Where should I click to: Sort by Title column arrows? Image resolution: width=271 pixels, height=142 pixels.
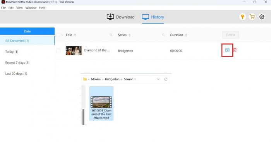[75, 35]
